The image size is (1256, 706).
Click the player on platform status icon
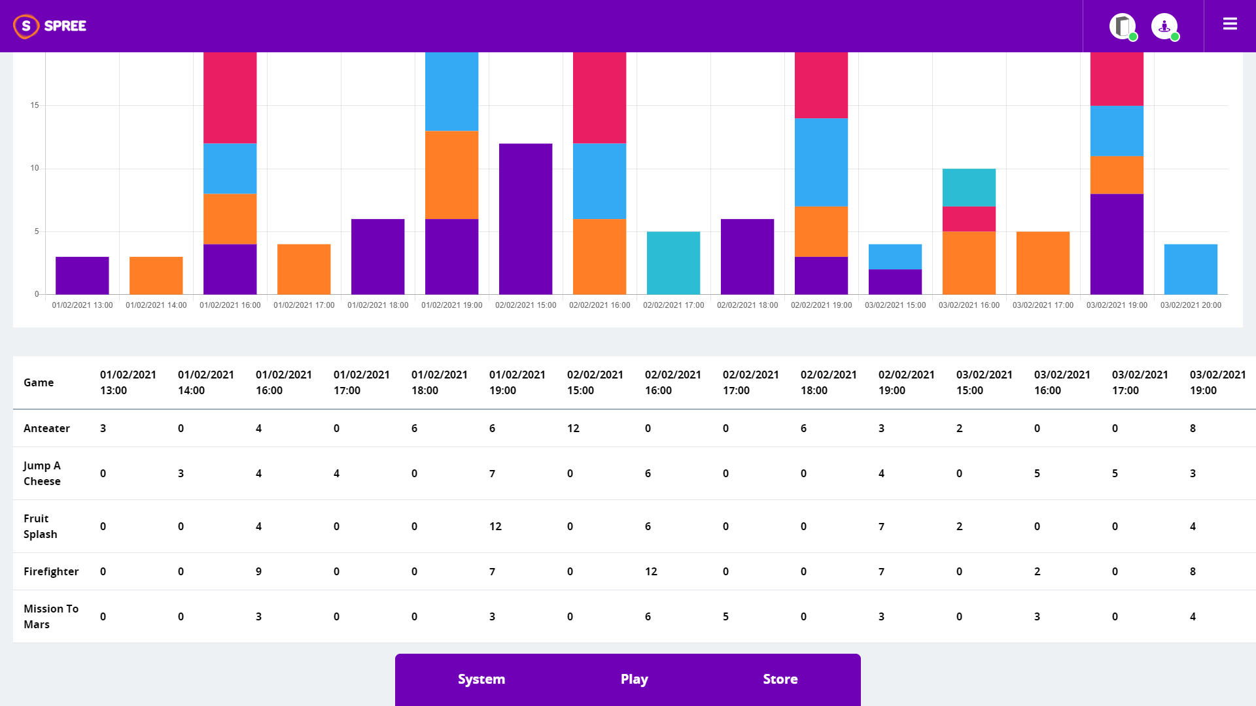pos(1164,26)
